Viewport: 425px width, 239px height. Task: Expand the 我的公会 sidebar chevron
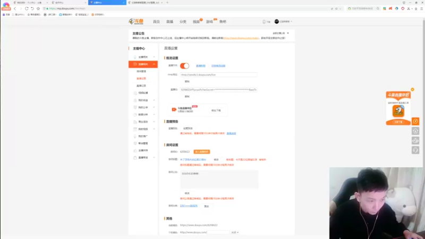[154, 107]
